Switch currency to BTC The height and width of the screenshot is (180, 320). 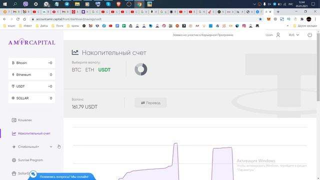[x=76, y=70]
